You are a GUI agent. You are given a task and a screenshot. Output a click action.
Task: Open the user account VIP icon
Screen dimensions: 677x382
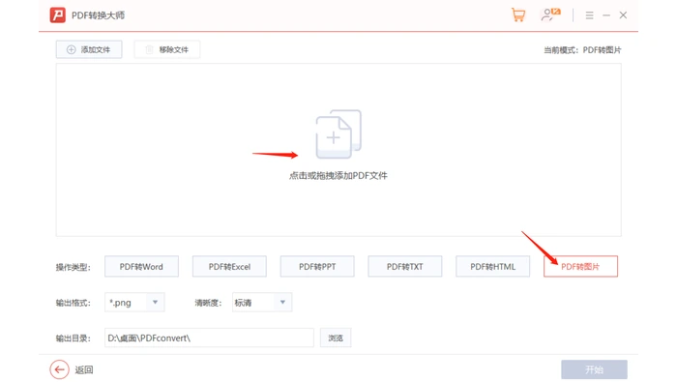tap(550, 15)
